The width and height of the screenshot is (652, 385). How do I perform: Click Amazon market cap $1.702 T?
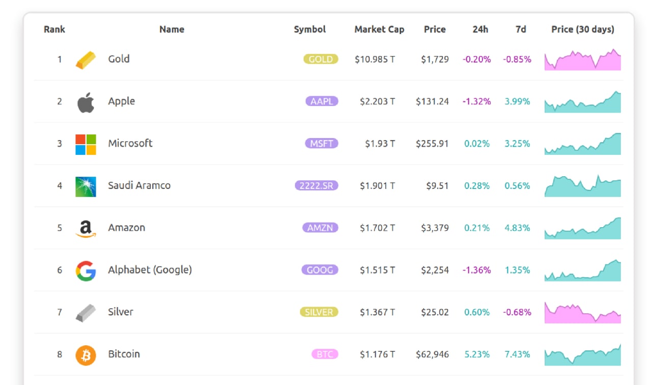pyautogui.click(x=377, y=228)
